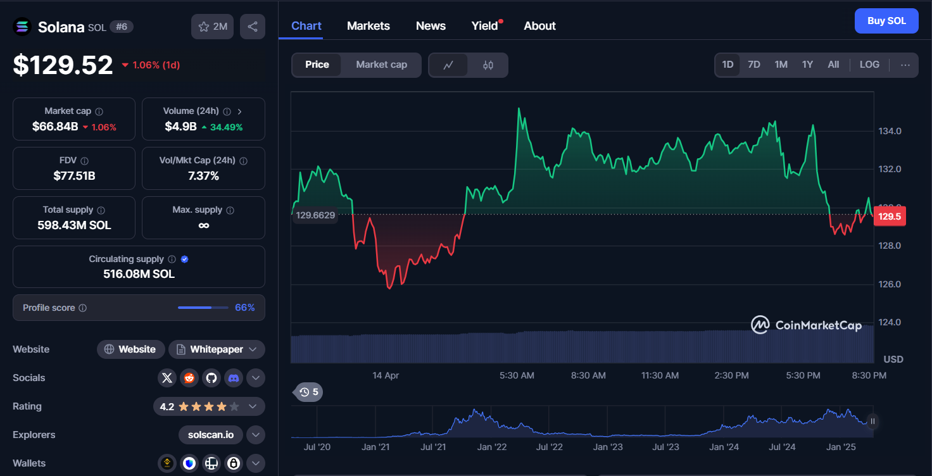Open Volume (24h) details arrow
932x476 pixels.
239,111
